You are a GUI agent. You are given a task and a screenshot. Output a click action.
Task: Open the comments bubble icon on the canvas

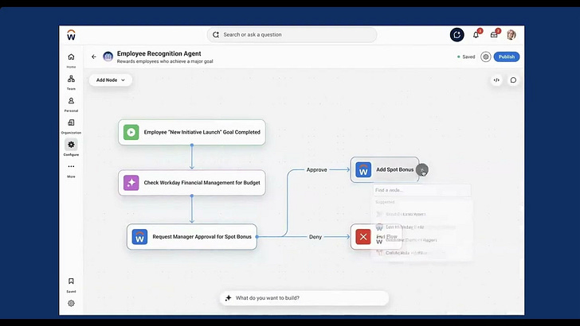(513, 80)
